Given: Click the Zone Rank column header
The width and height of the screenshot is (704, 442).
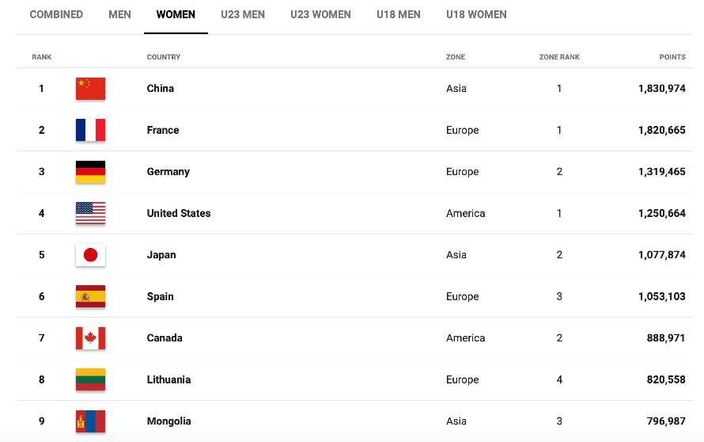Looking at the screenshot, I should (559, 57).
